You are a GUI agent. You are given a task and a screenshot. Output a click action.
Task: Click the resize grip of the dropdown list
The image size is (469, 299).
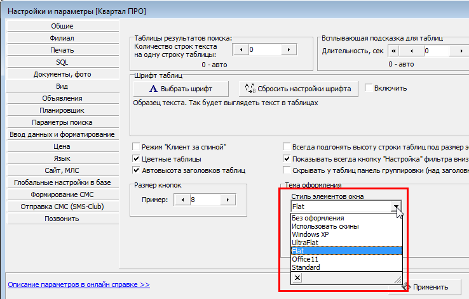(398, 278)
